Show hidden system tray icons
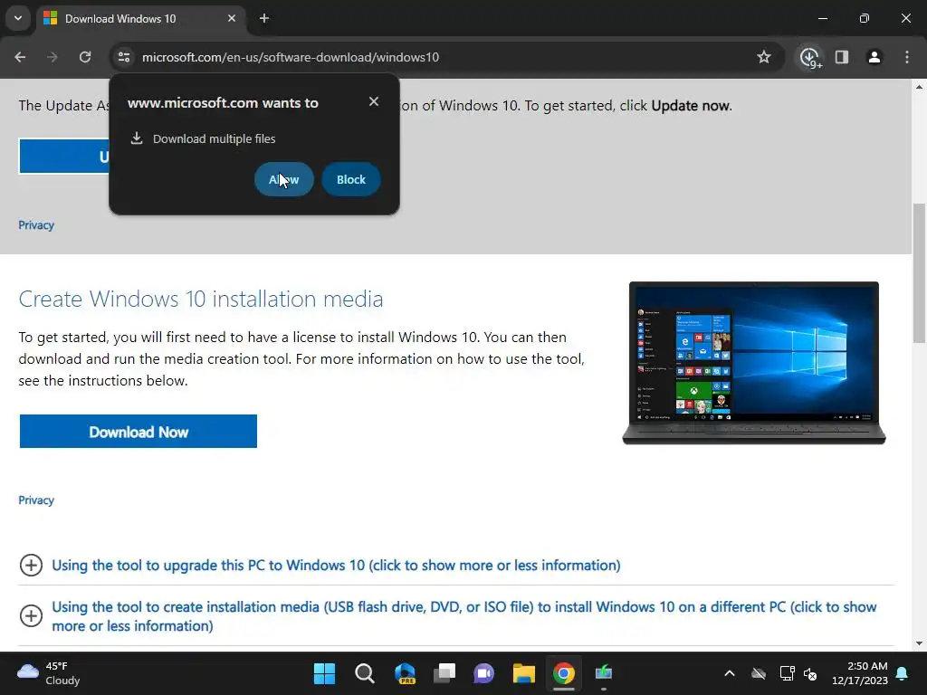Image resolution: width=927 pixels, height=695 pixels. click(x=730, y=673)
